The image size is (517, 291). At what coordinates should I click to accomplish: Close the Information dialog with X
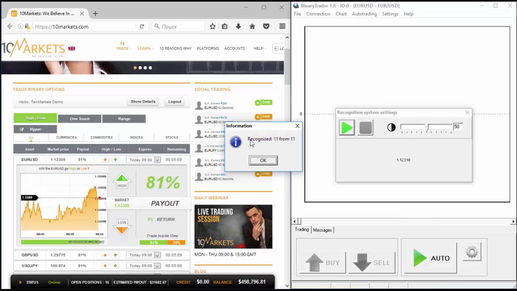tap(297, 126)
